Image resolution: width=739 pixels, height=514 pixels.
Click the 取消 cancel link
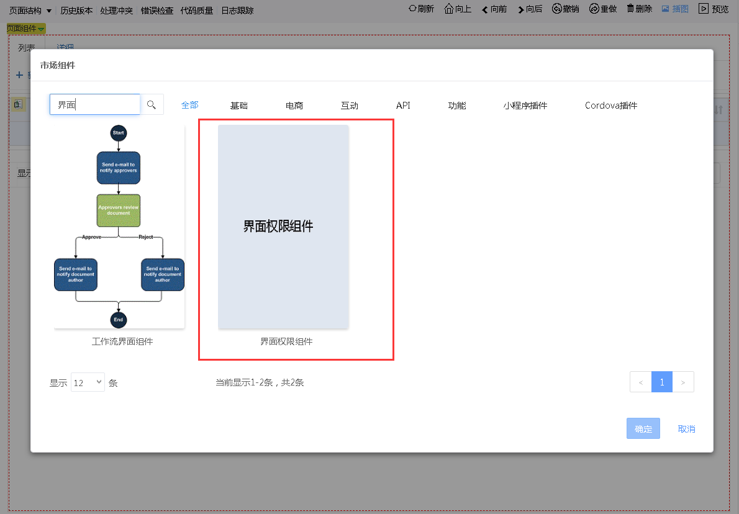tap(686, 429)
